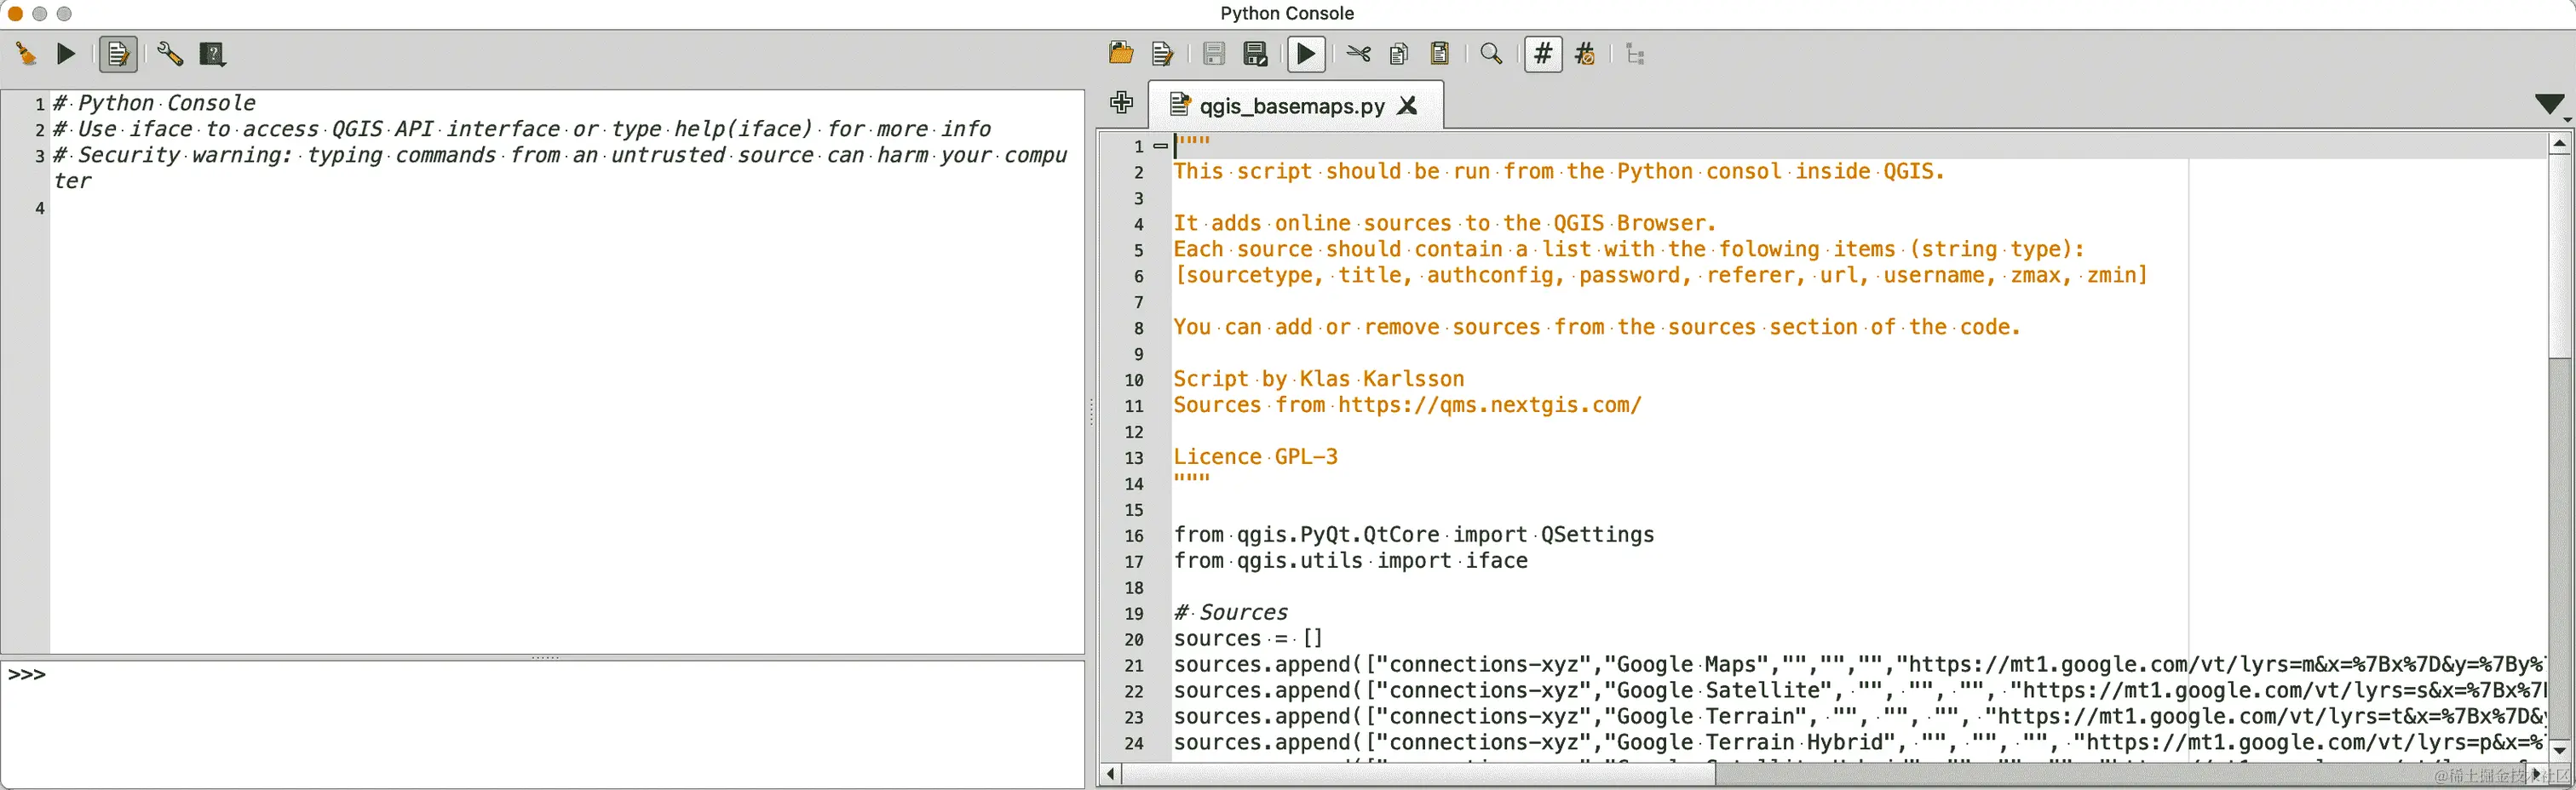Click the 'from qgis.utils import iface' line

[x=1350, y=561]
